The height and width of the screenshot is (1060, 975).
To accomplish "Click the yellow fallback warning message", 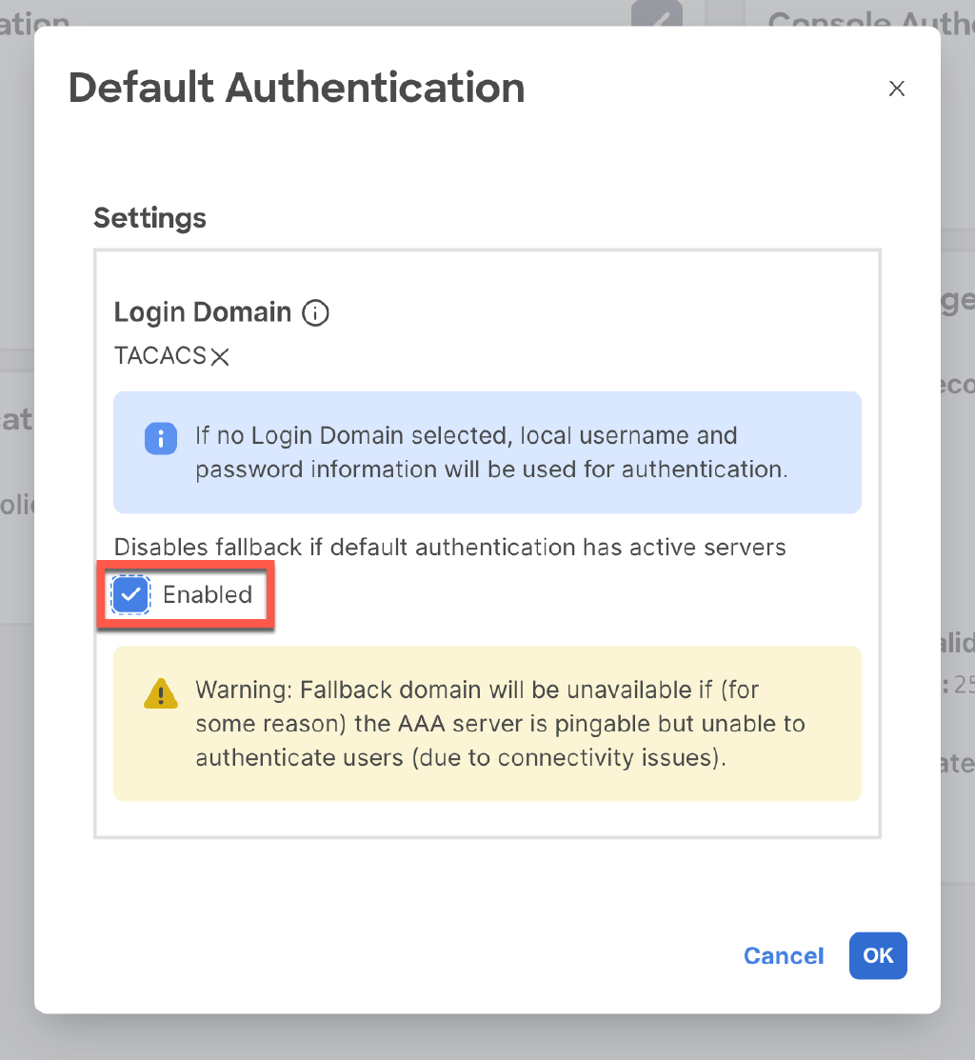I will click(x=487, y=724).
